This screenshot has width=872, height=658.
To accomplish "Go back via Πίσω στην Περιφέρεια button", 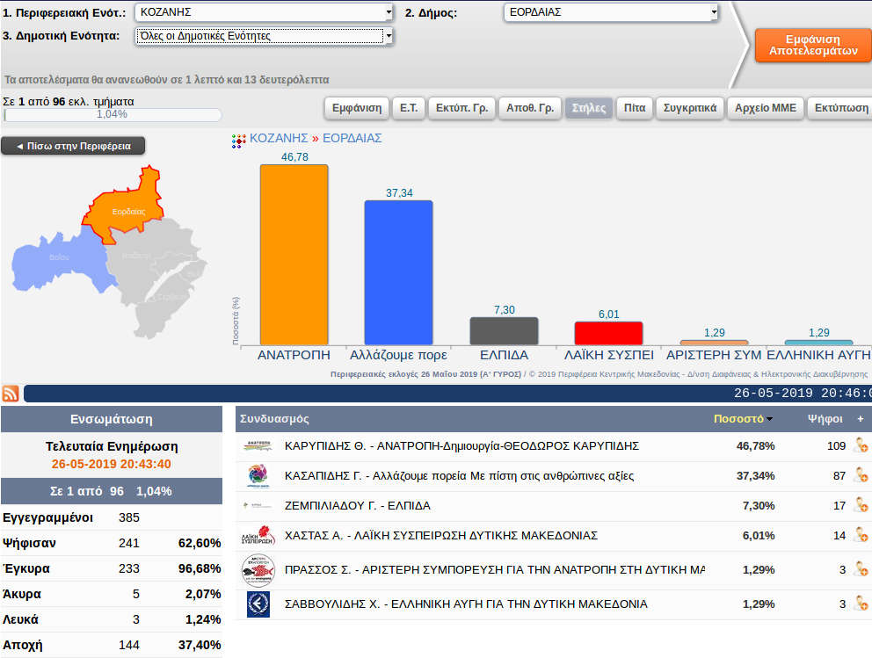I will [73, 146].
